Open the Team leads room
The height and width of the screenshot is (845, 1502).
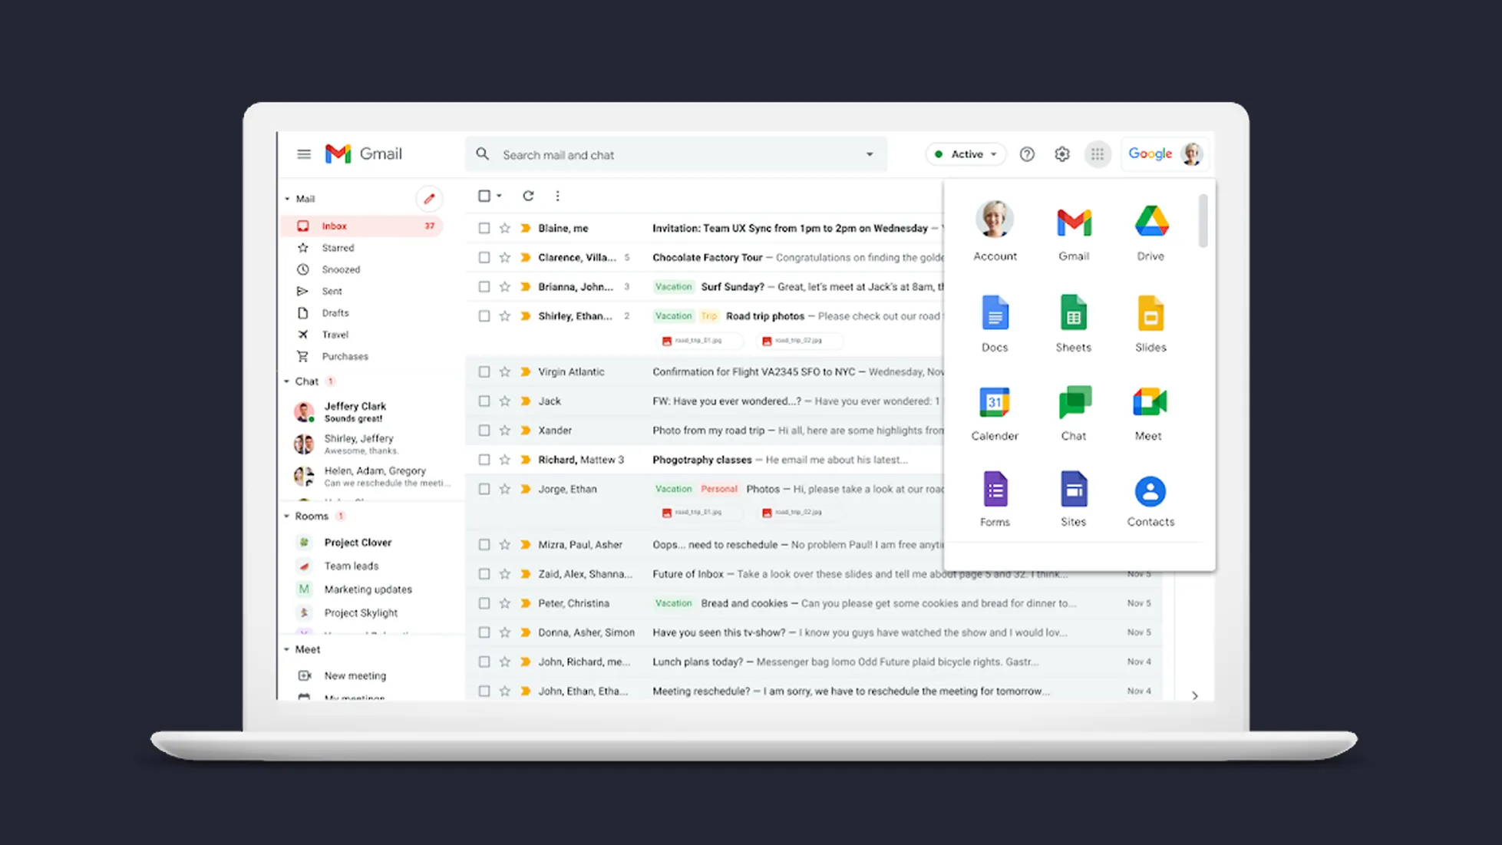pyautogui.click(x=351, y=566)
